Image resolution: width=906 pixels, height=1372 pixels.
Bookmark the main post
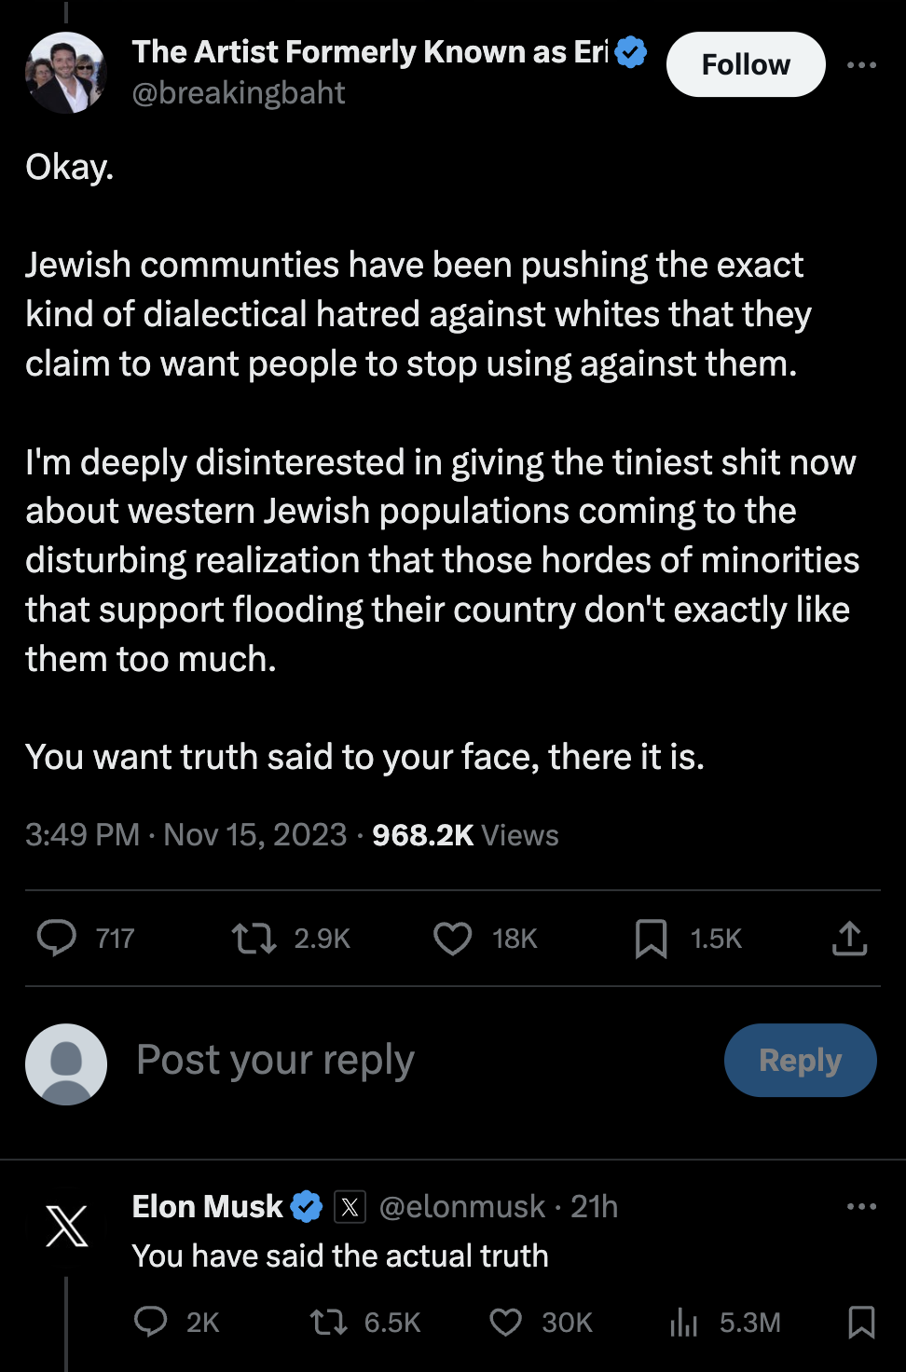(651, 938)
